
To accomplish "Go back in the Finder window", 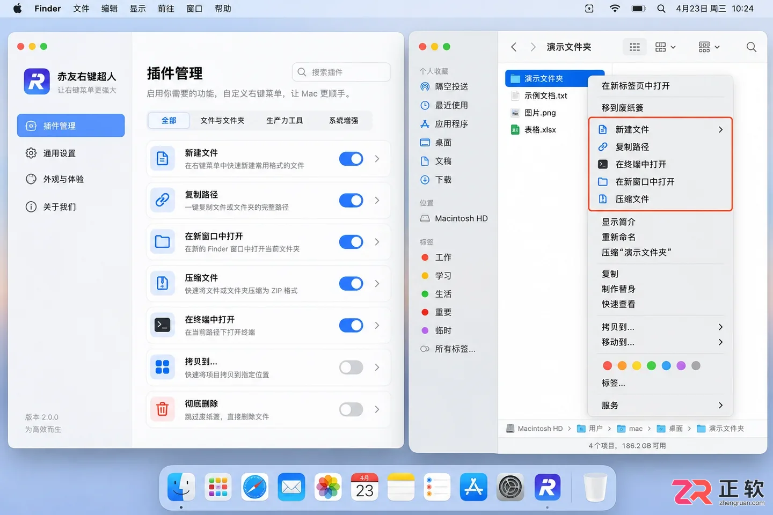I will click(x=514, y=47).
